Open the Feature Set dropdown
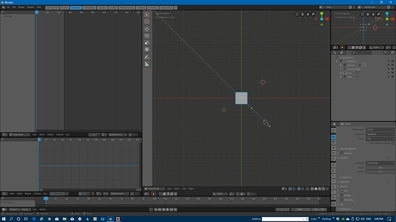The height and width of the screenshot is (222, 396). (380, 134)
